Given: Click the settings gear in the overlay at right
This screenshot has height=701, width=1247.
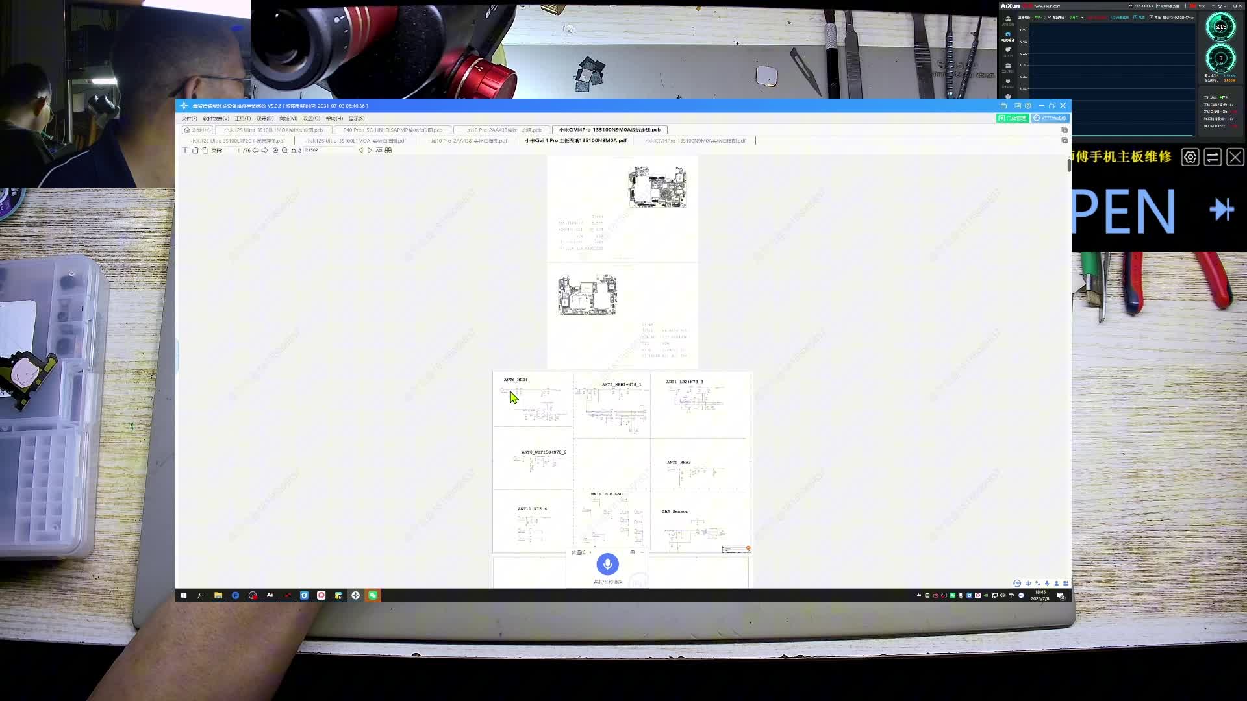Looking at the screenshot, I should click(1190, 157).
